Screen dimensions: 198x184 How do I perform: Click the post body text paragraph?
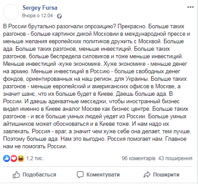[97, 86]
